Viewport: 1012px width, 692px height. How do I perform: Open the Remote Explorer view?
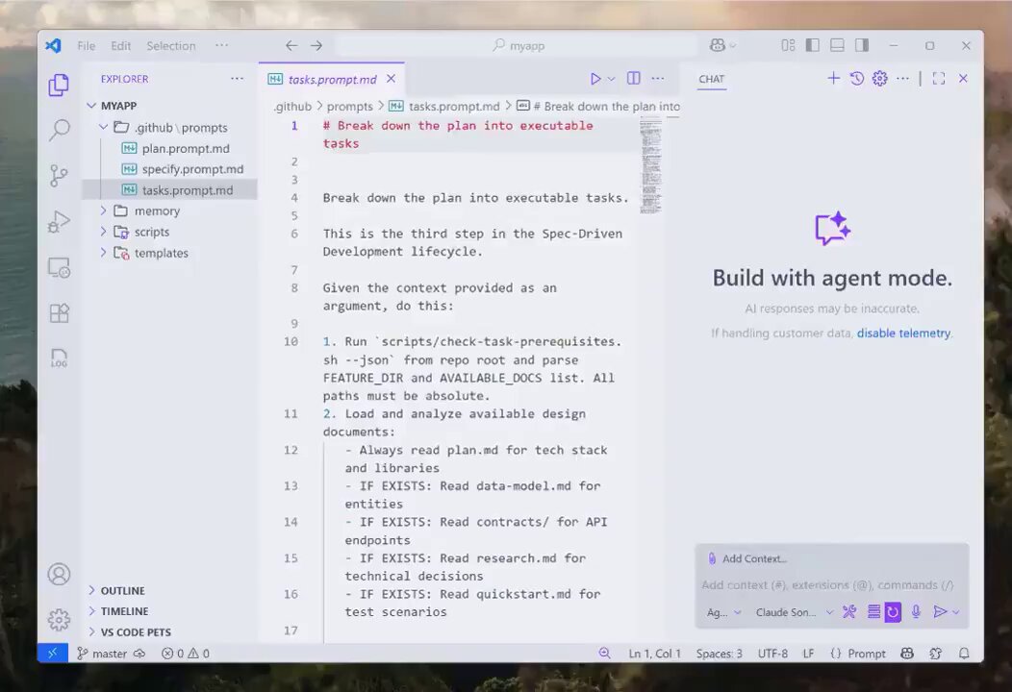click(59, 267)
